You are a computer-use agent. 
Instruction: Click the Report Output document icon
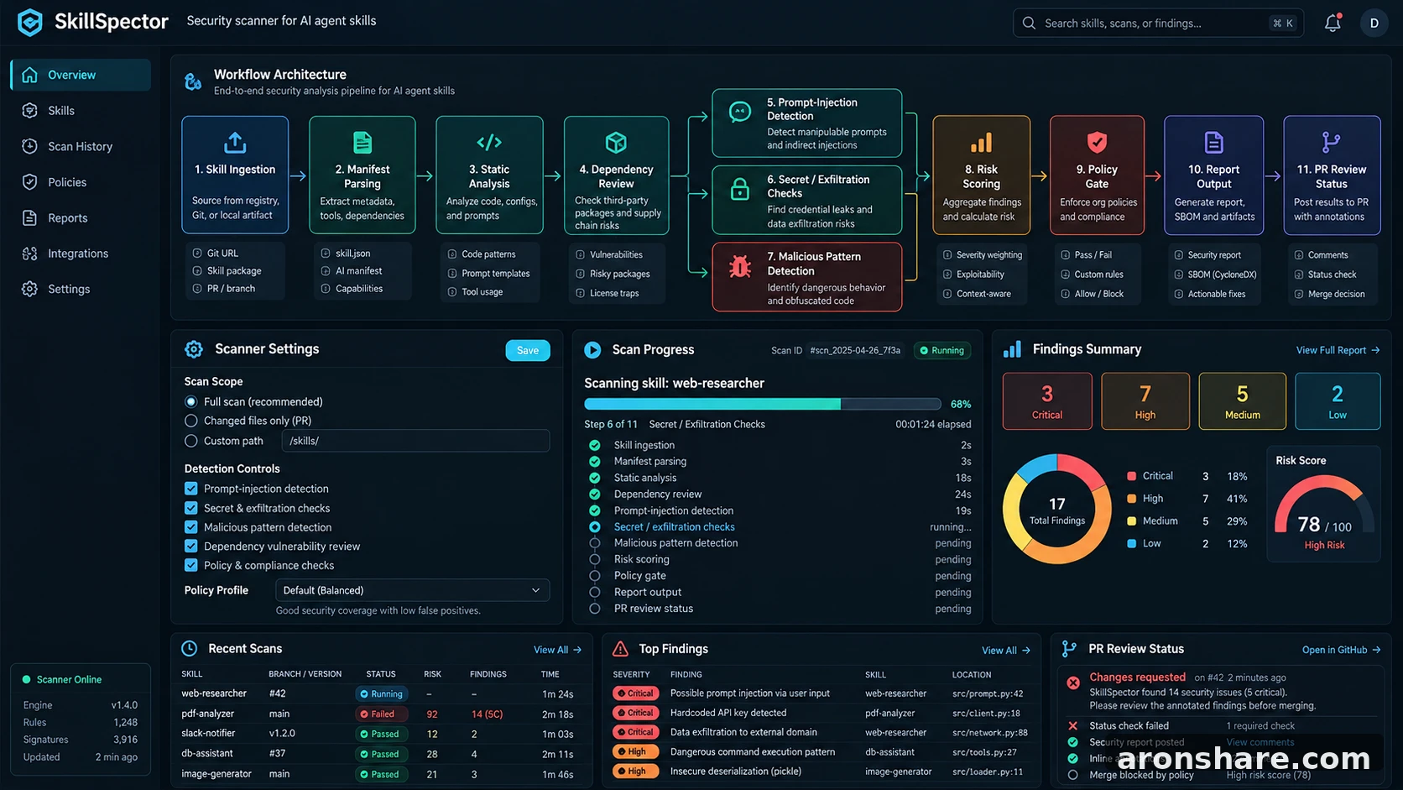[x=1213, y=143]
